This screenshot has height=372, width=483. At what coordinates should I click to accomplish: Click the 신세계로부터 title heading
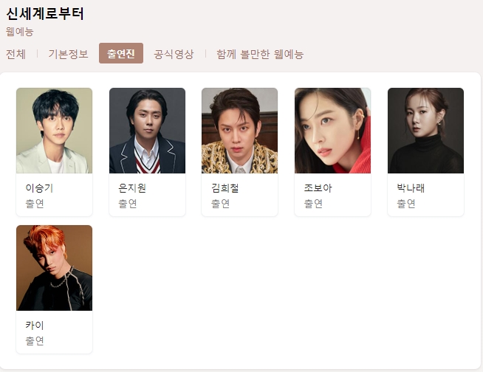[x=45, y=13]
